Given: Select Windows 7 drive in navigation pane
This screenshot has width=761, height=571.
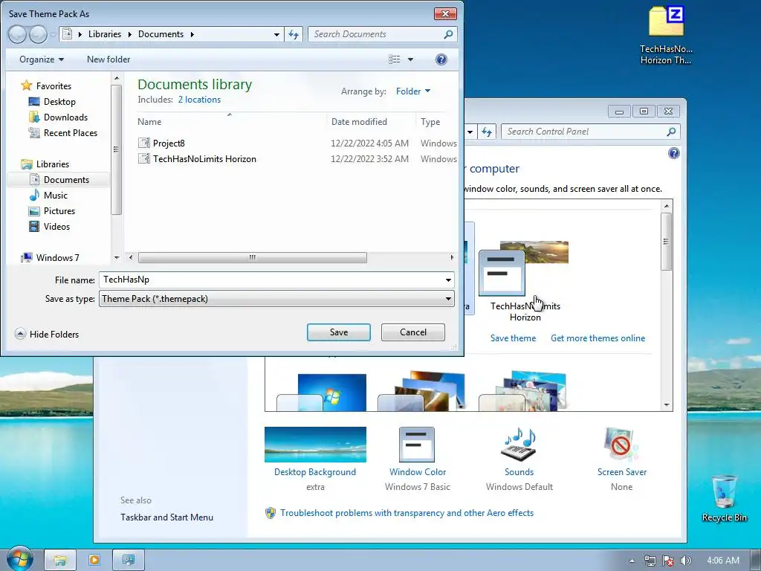Looking at the screenshot, I should click(57, 257).
